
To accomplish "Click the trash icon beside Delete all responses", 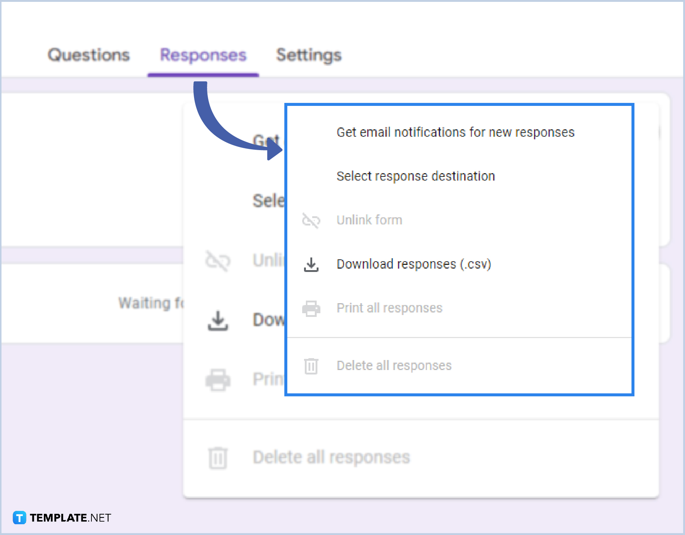I will (x=311, y=366).
